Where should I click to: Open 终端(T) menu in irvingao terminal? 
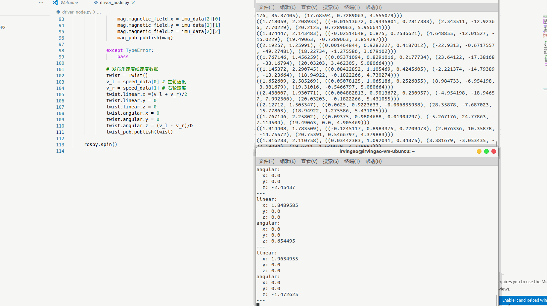pyautogui.click(x=352, y=161)
